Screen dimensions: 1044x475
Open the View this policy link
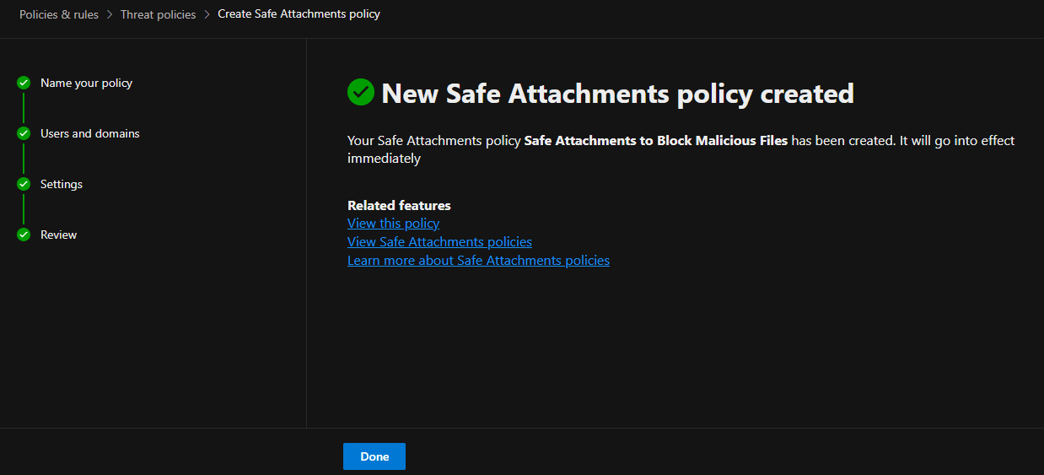point(393,224)
